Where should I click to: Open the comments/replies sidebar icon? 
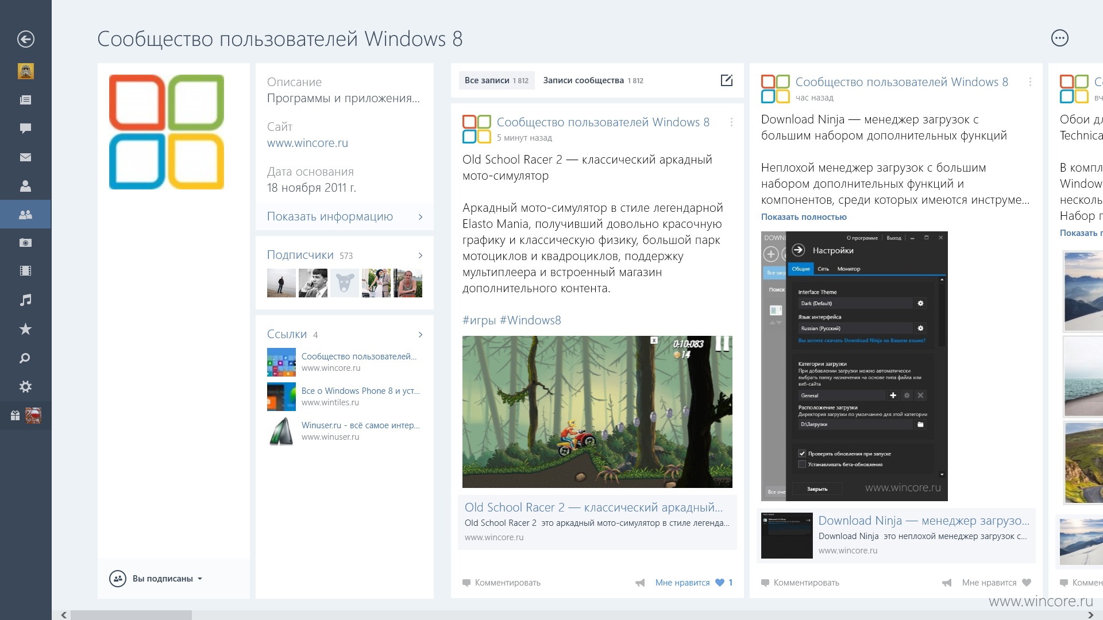point(25,128)
